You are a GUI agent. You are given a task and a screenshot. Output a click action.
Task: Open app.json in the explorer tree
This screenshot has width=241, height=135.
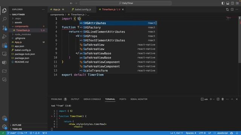19,46
